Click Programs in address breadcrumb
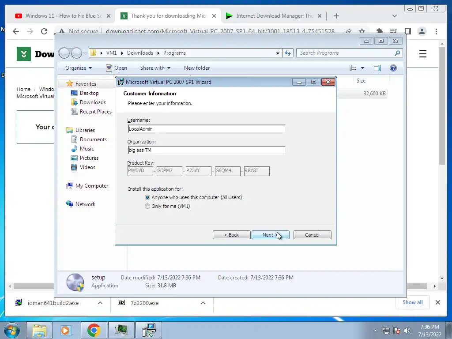 pyautogui.click(x=174, y=53)
